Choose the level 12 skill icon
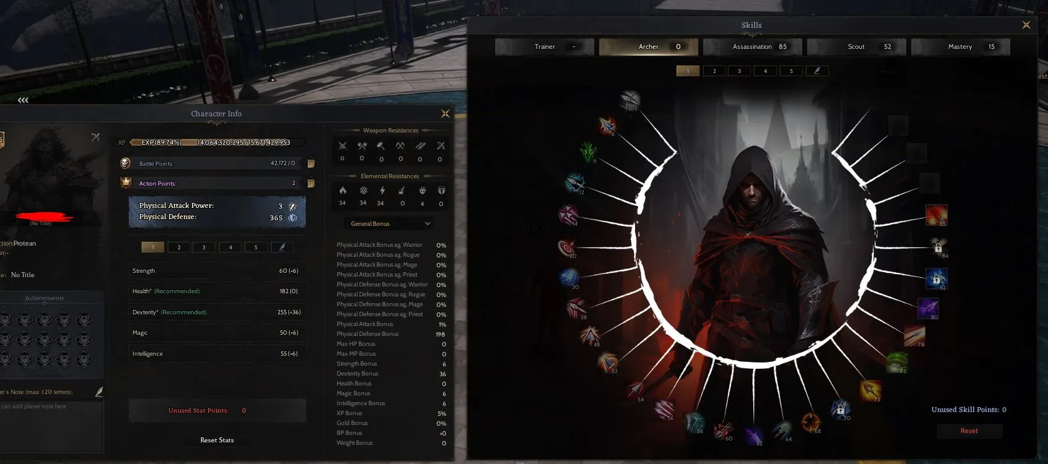The height and width of the screenshot is (464, 1048). click(x=574, y=183)
